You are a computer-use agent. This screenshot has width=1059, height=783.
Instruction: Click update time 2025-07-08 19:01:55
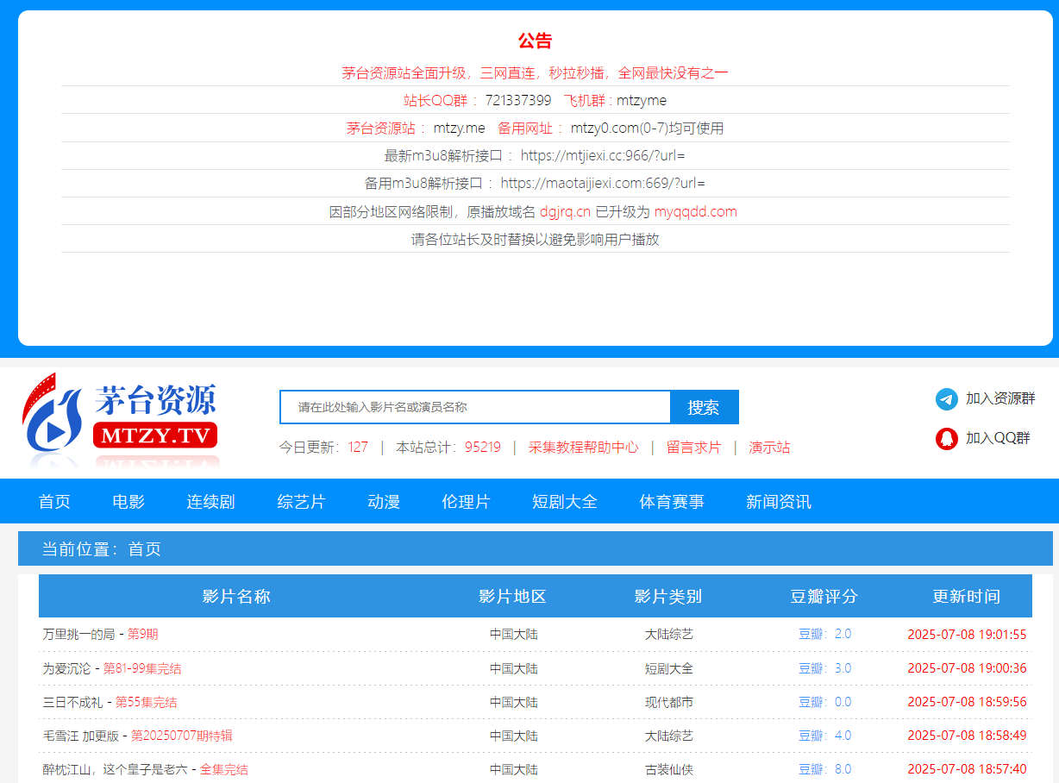[x=967, y=635]
